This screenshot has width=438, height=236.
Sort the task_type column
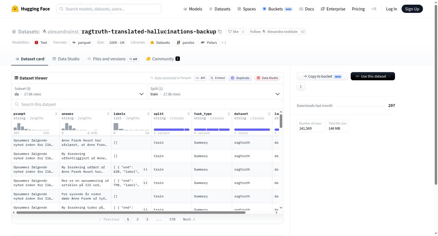(229, 114)
